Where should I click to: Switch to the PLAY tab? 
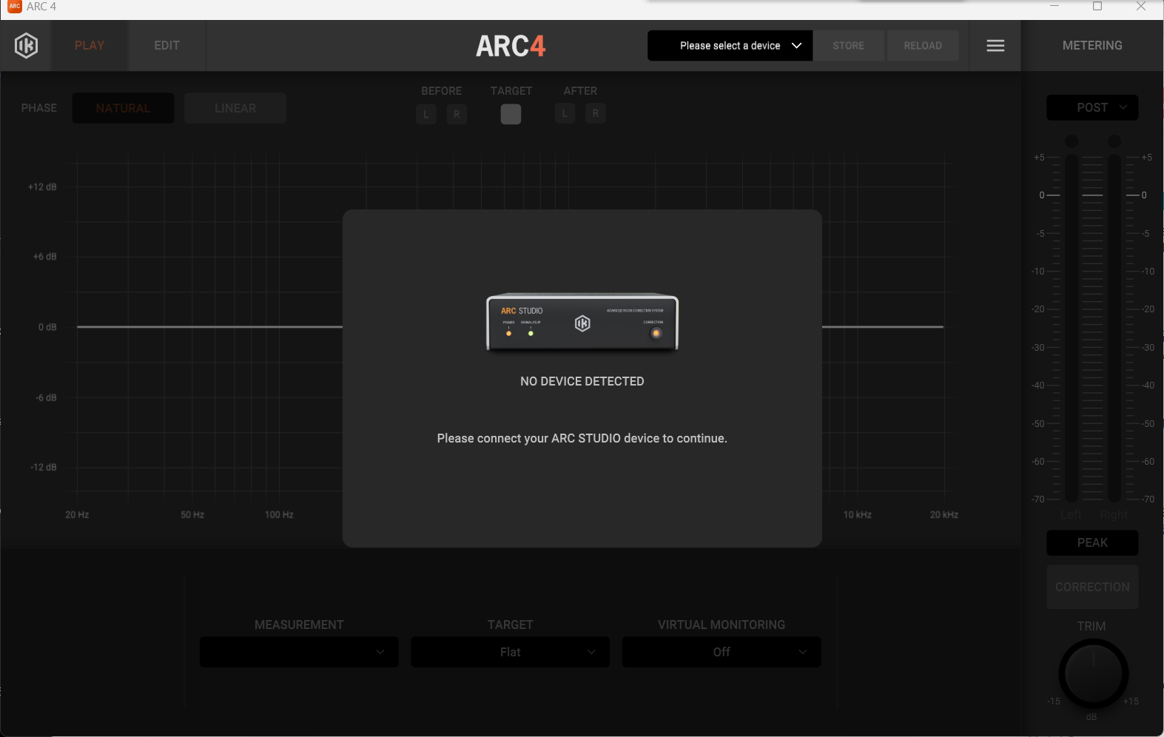[90, 46]
